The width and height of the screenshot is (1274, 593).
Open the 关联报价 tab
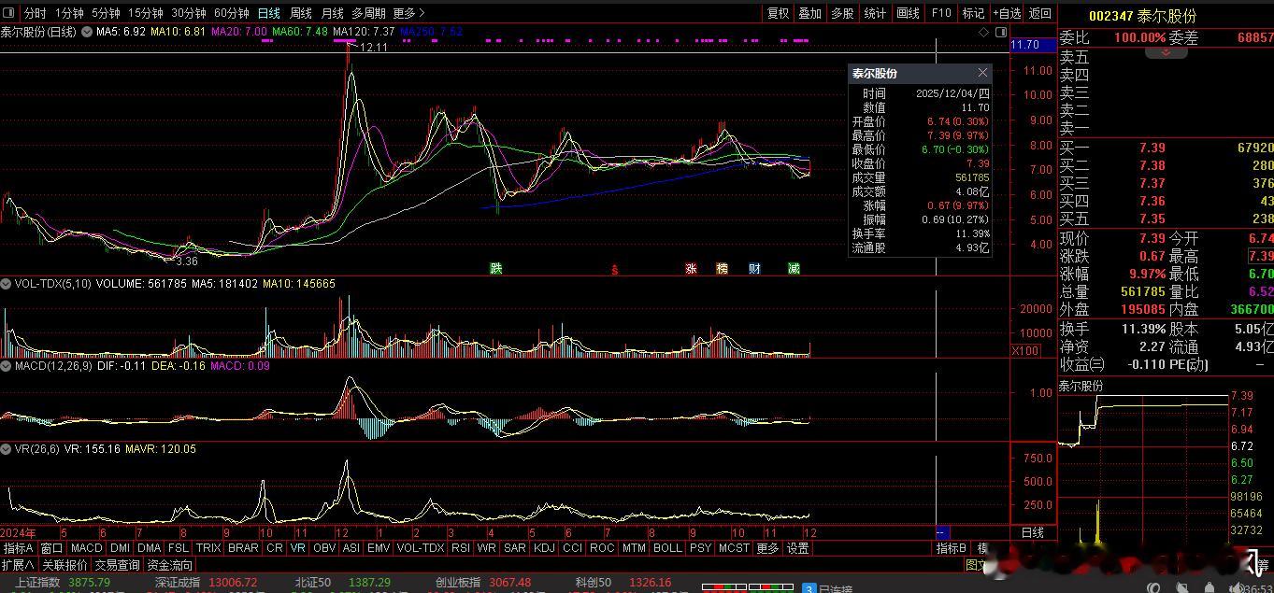64,565
